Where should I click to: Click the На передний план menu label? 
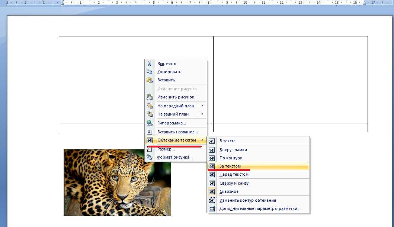pyautogui.click(x=176, y=106)
